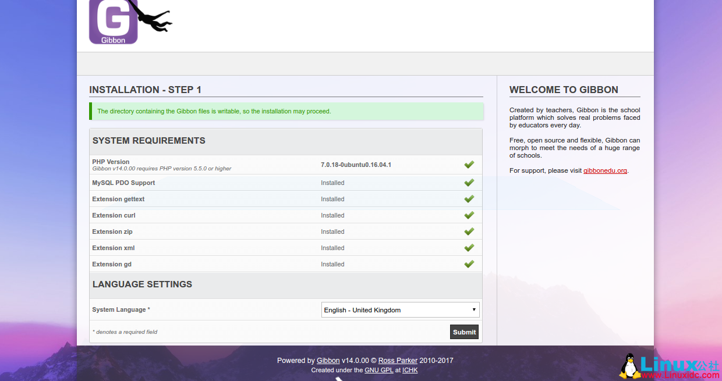The height and width of the screenshot is (381, 722).
Task: Click the checkmark next to Extension gettext
Action: coord(469,198)
